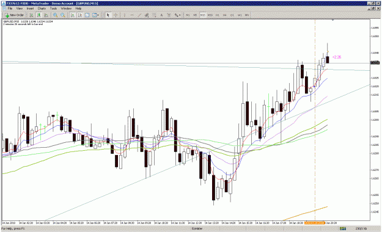Image resolution: width=382 pixels, height=232 pixels.
Task: Select the Text tool
Action: [x=161, y=15]
